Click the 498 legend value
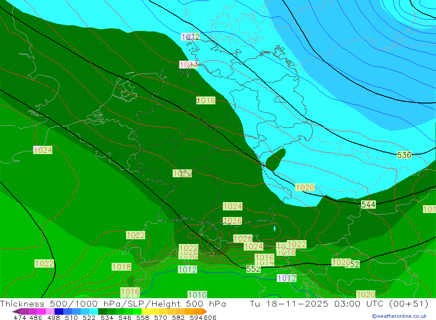 (54, 317)
